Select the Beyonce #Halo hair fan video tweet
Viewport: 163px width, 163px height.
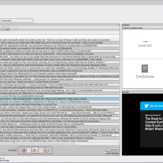click(x=60, y=51)
